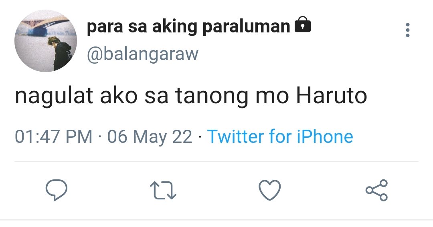Click the word 'paraluman' in the display name
433x227 pixels.
[246, 27]
